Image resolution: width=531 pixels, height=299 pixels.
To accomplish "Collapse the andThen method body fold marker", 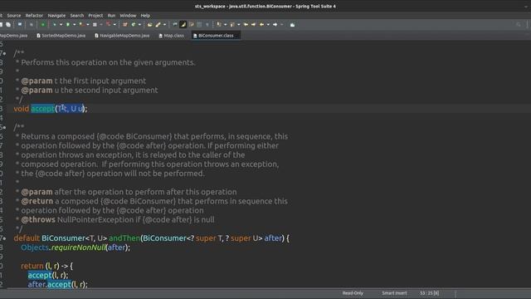I will pyautogui.click(x=4, y=238).
